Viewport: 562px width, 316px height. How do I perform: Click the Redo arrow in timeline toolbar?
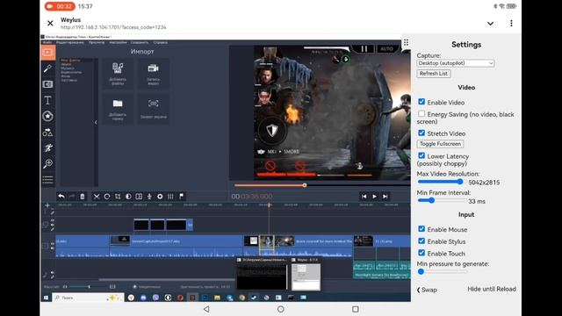72,197
